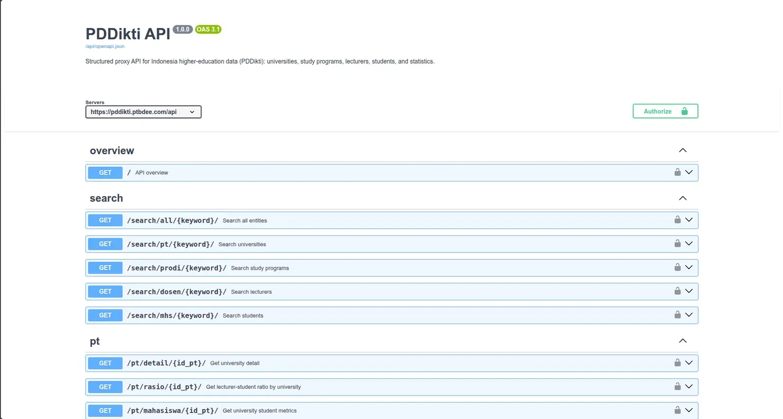783x419 pixels.
Task: Click the /search/all/{keyword}/ endpoint path
Action: (x=173, y=220)
